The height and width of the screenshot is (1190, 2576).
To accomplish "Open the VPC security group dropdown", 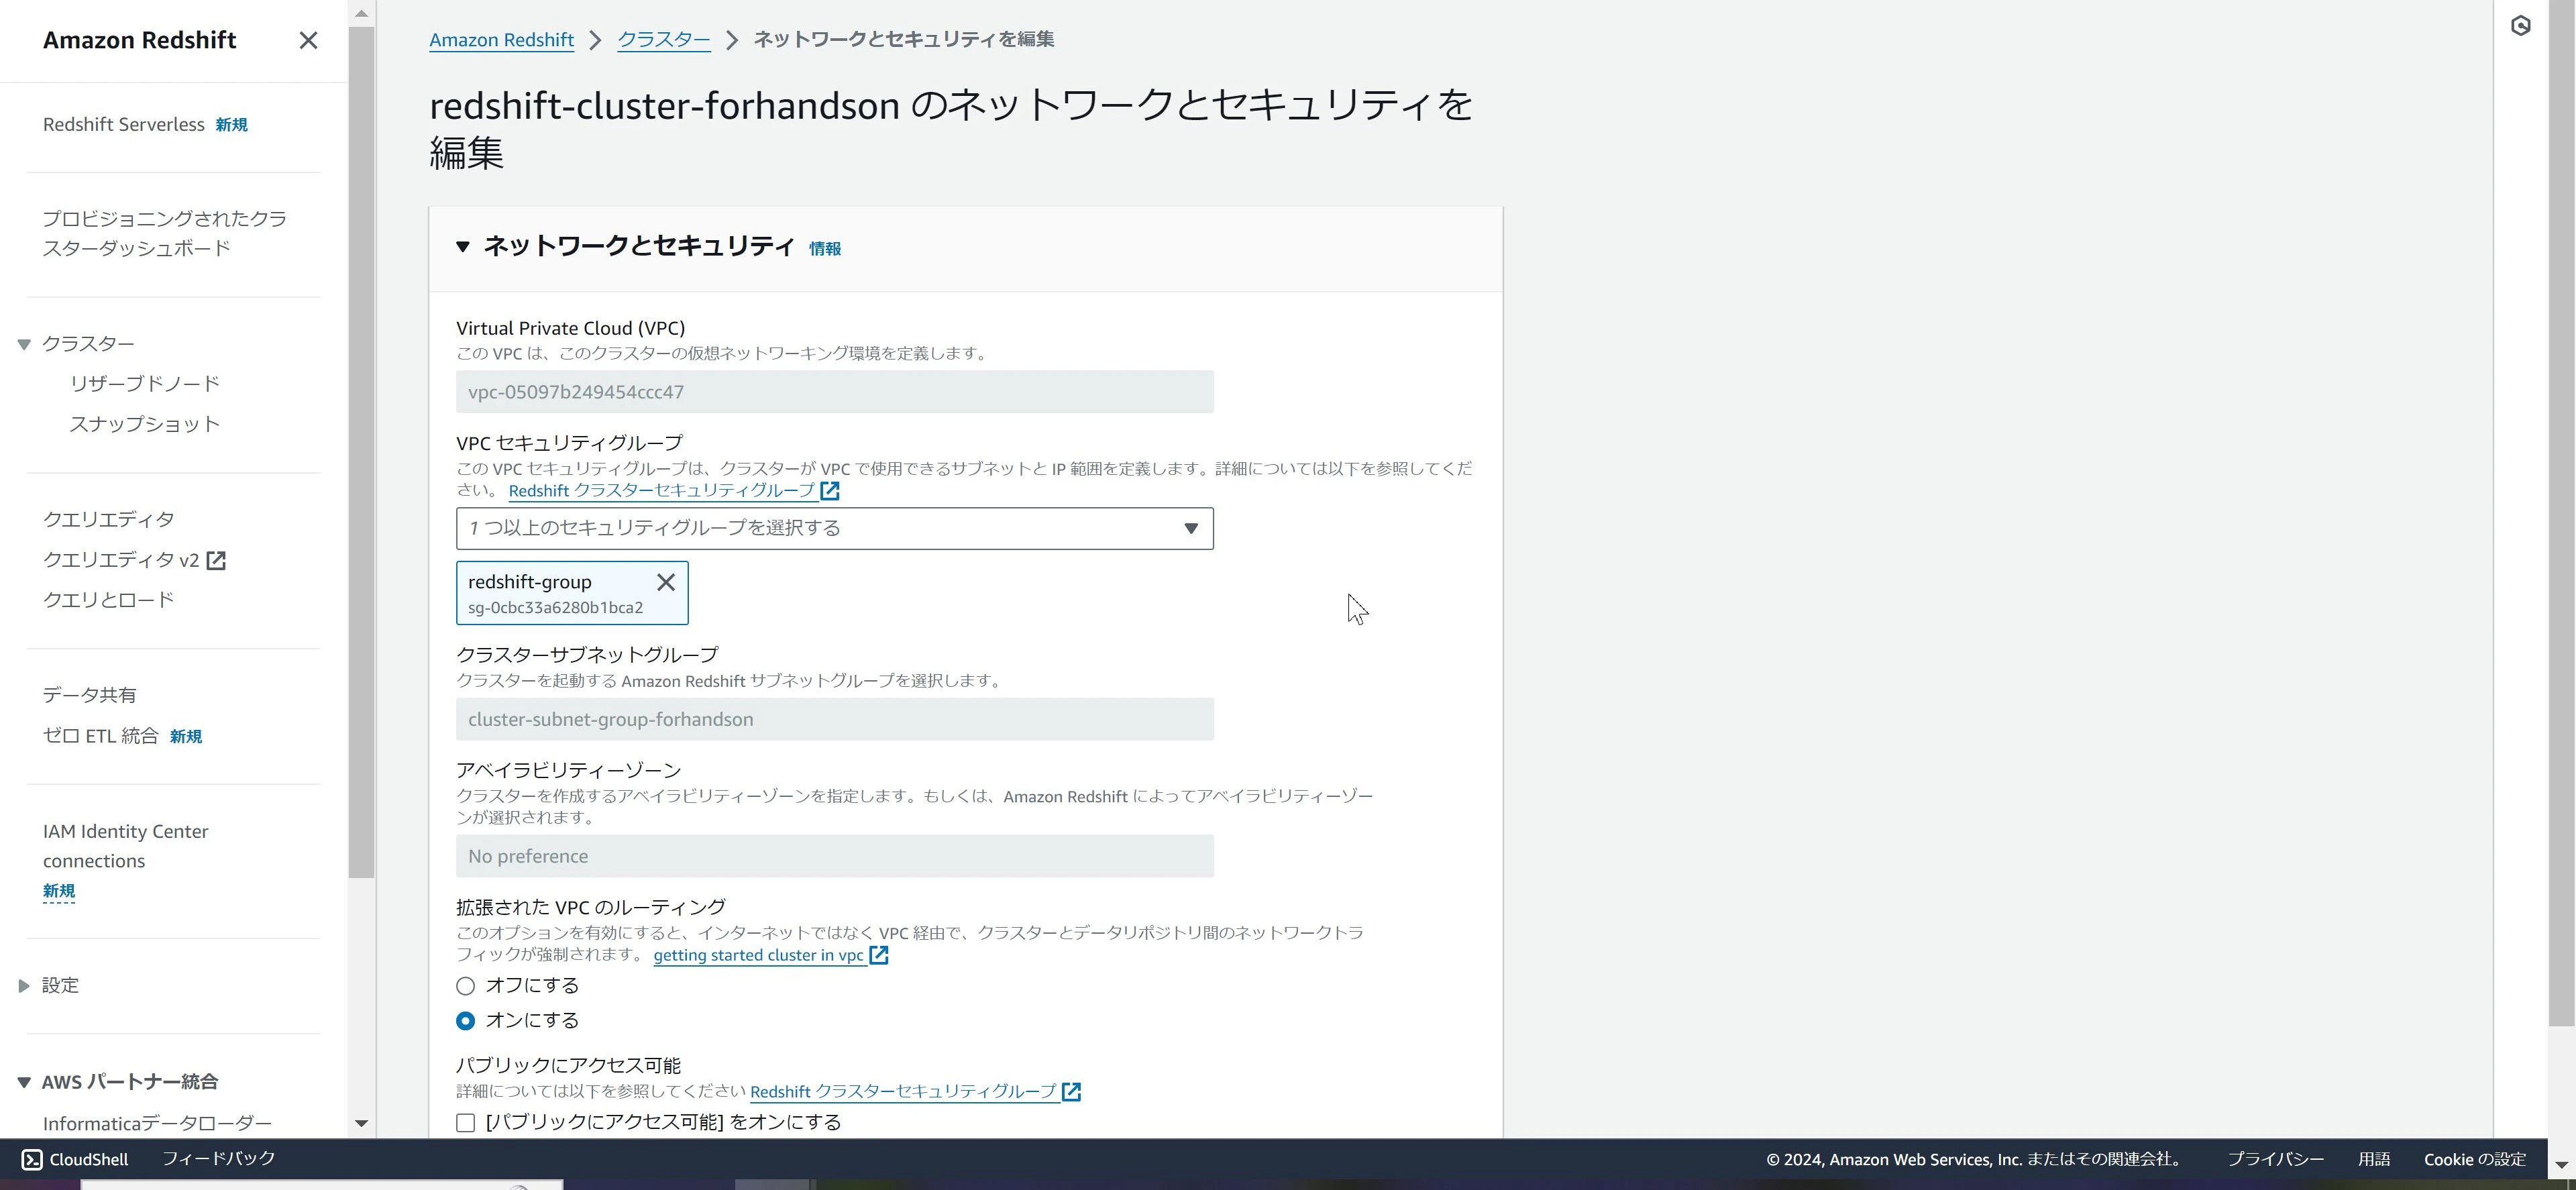I will click(x=835, y=528).
